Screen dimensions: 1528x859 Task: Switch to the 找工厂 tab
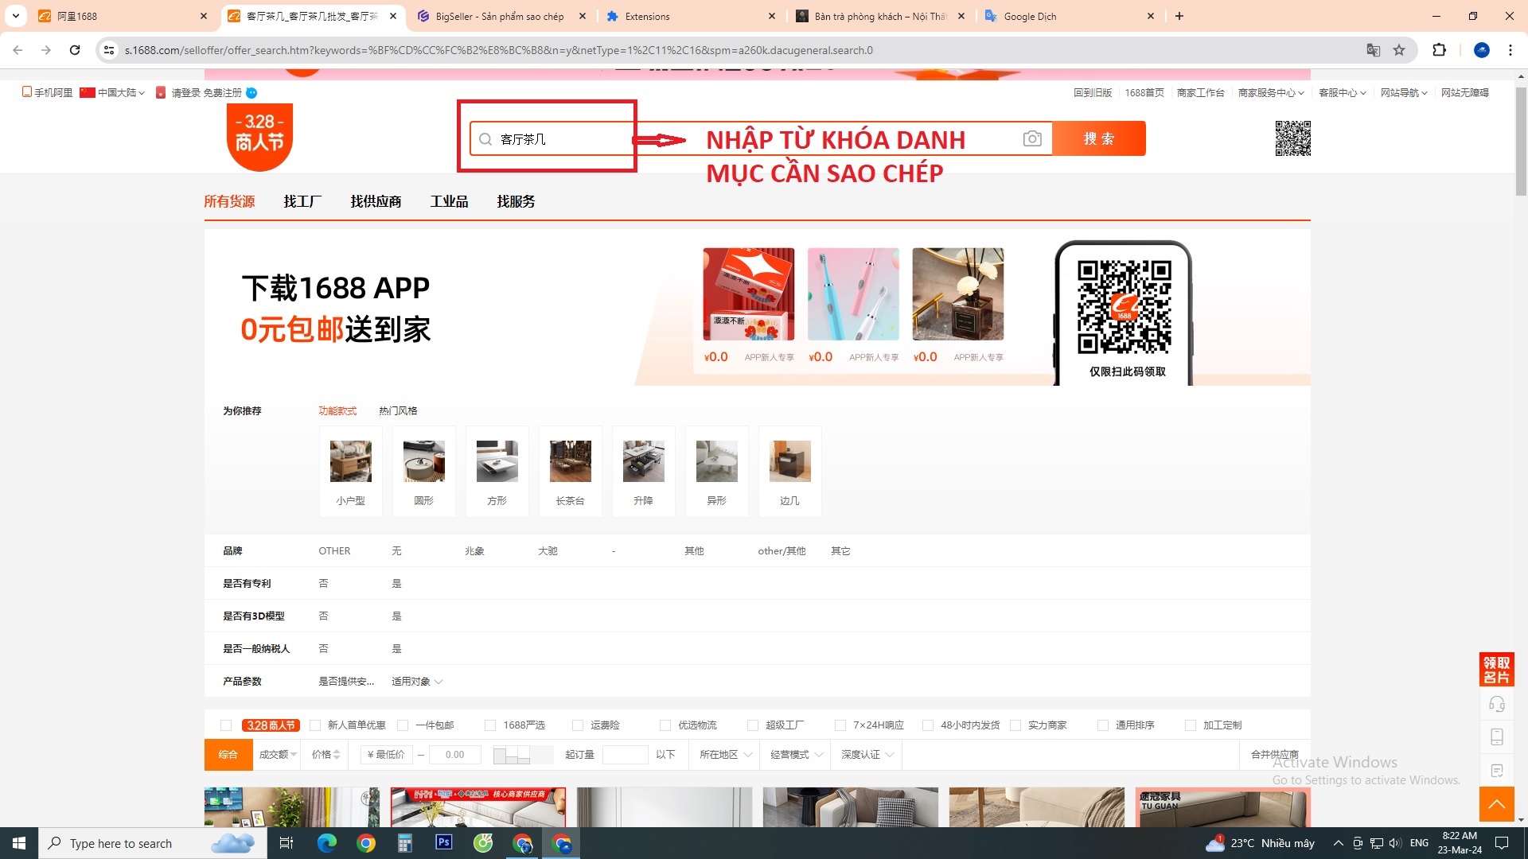click(302, 201)
